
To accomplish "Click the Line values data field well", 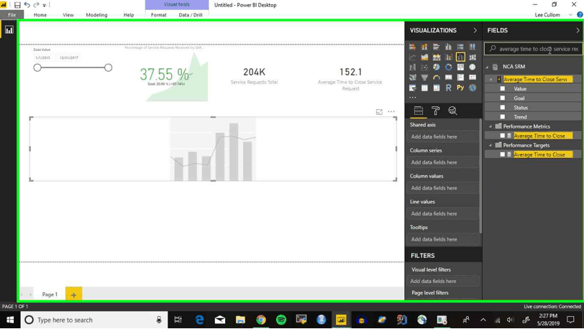I will 443,213.
